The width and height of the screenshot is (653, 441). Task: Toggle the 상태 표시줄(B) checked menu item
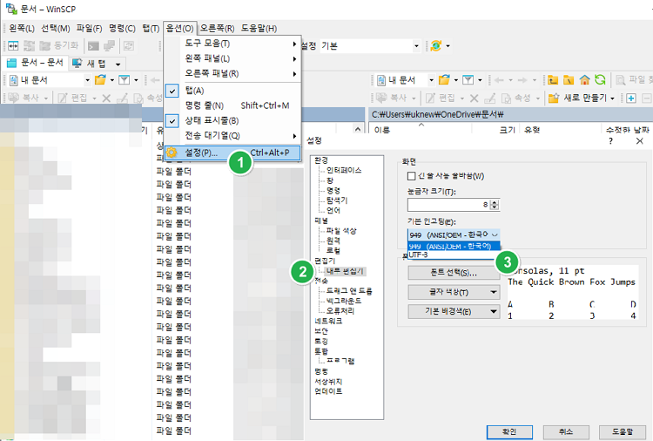(212, 120)
